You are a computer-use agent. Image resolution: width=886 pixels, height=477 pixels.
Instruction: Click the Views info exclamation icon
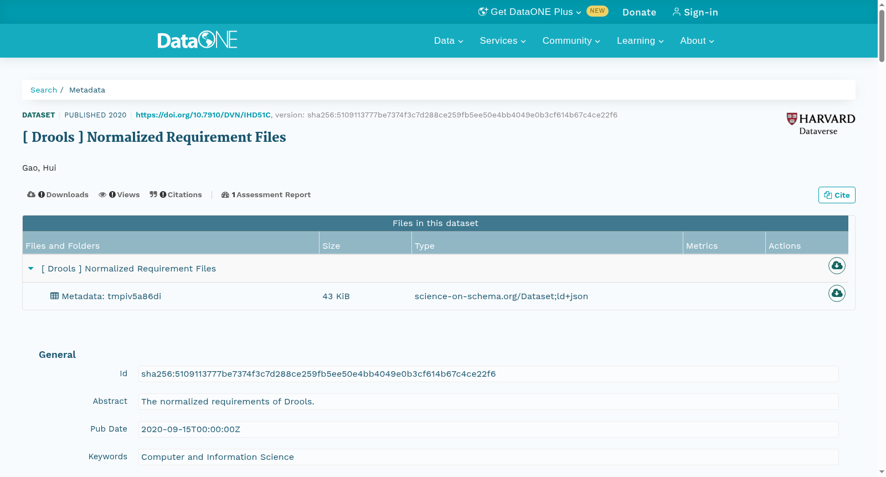(x=112, y=194)
